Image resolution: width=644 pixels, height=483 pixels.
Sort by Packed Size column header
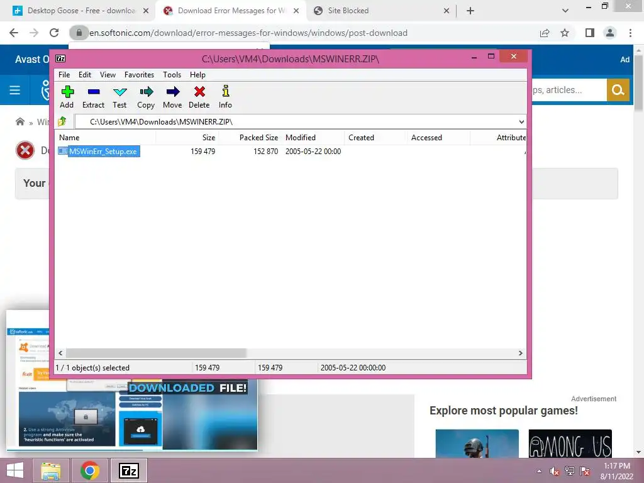pyautogui.click(x=250, y=138)
